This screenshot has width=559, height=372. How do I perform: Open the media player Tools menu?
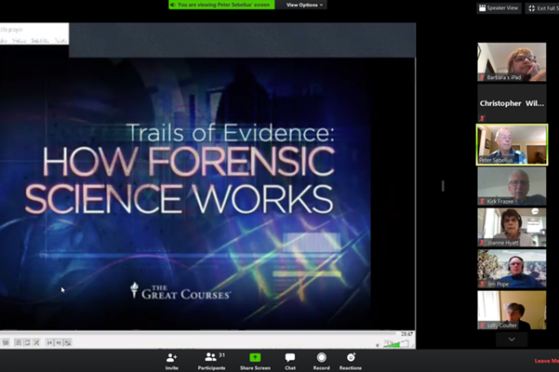(60, 40)
